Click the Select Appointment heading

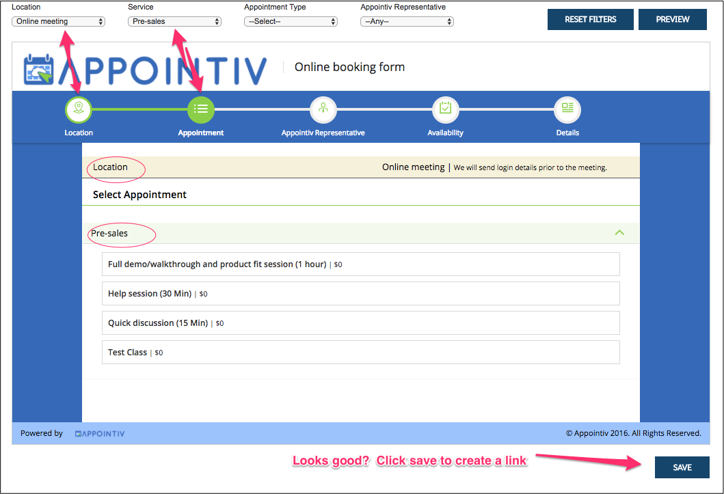[x=139, y=195]
